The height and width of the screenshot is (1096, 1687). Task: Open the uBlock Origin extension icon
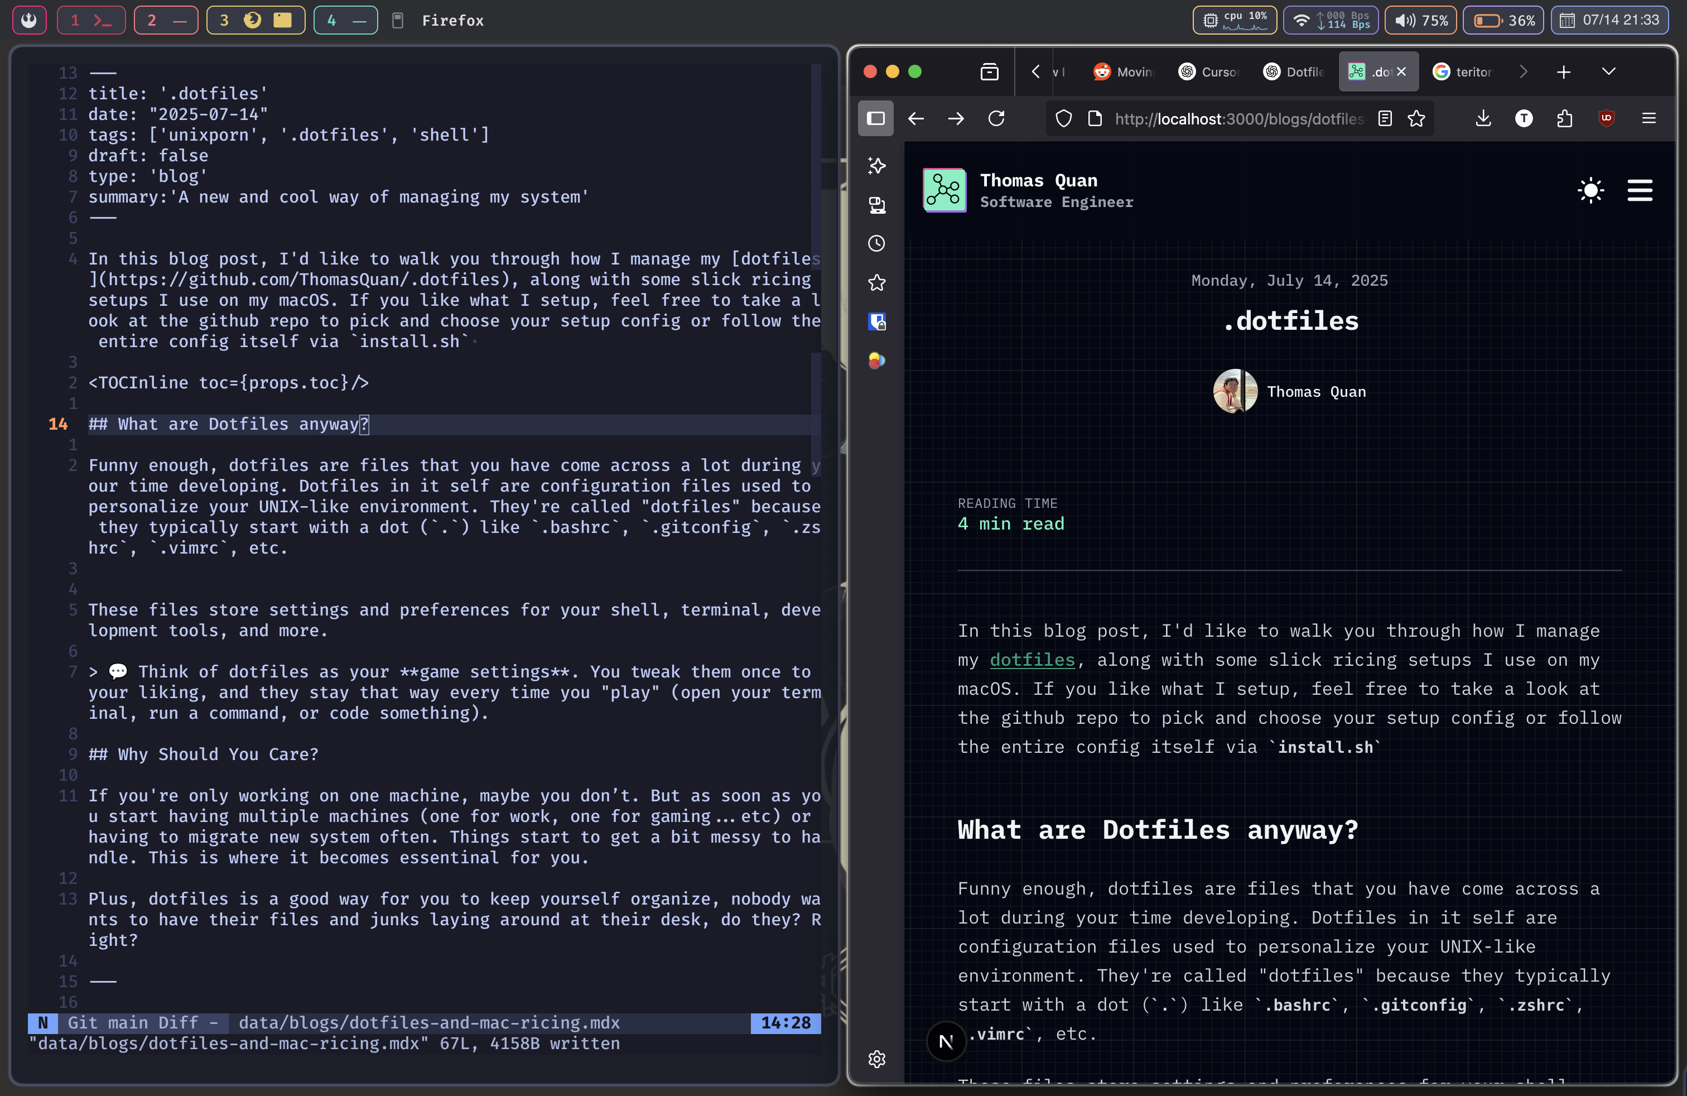(1606, 118)
